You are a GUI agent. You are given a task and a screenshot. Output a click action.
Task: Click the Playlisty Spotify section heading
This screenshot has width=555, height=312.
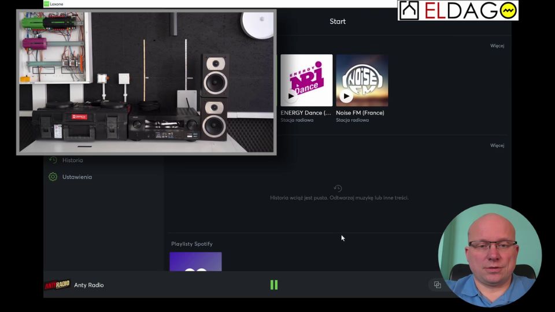point(191,244)
